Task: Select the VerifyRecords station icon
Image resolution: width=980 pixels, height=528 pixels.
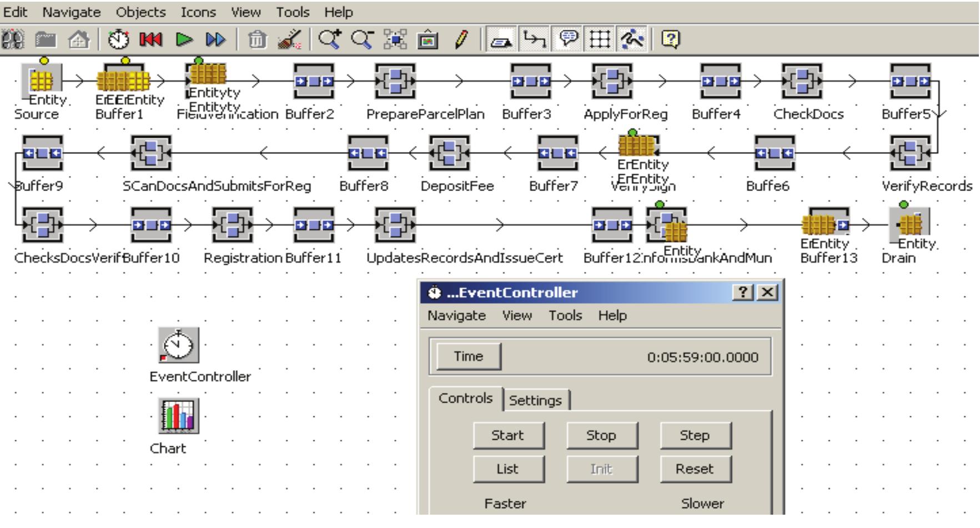Action: pyautogui.click(x=910, y=153)
